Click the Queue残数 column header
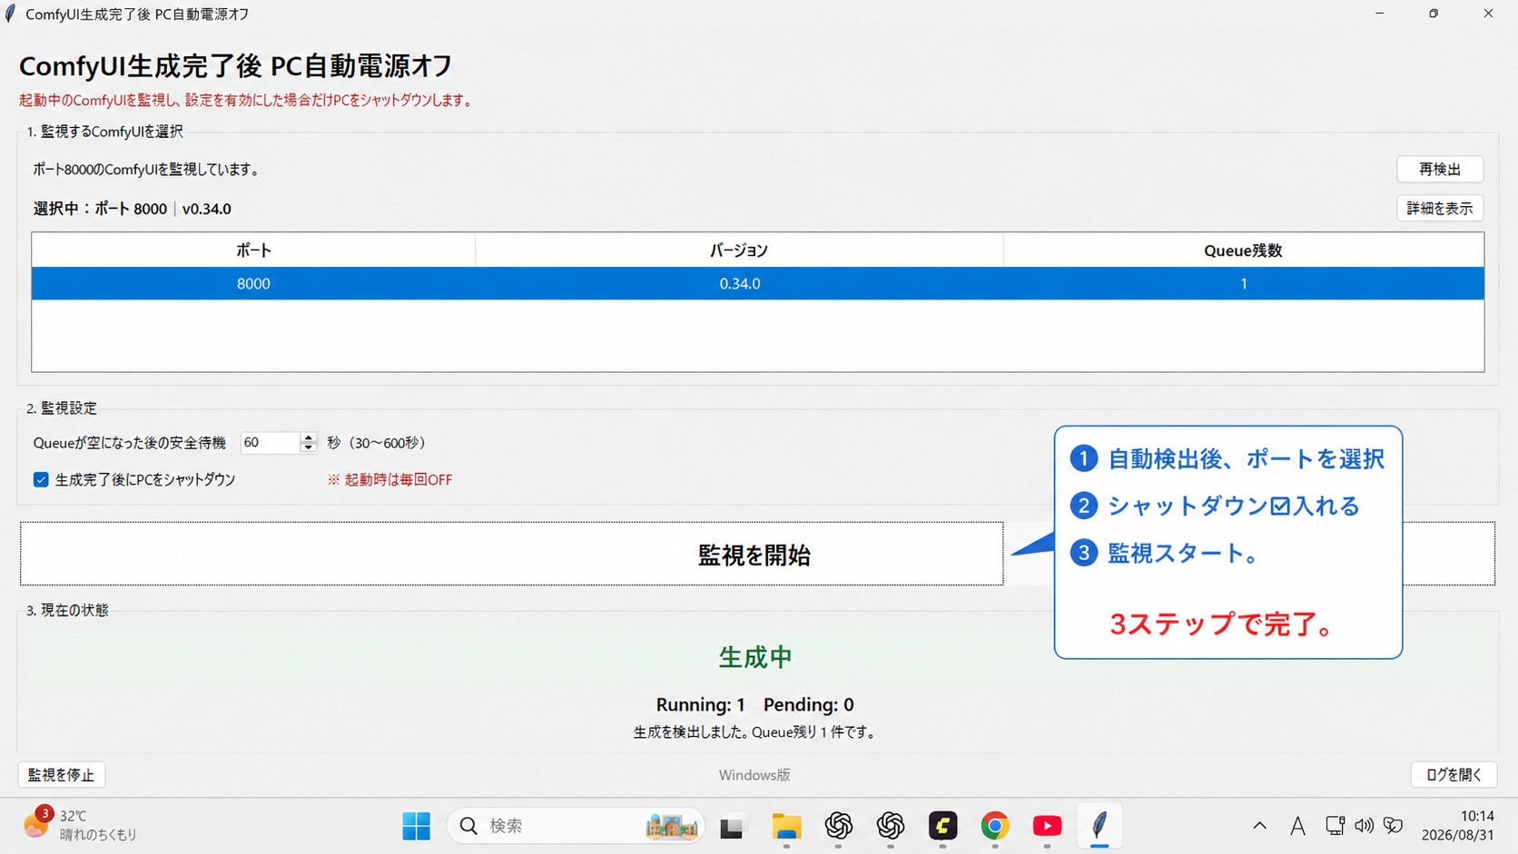1518x854 pixels. (x=1244, y=250)
